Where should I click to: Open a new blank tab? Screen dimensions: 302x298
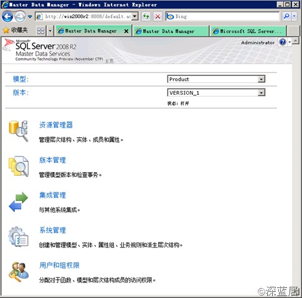pyautogui.click(x=293, y=31)
